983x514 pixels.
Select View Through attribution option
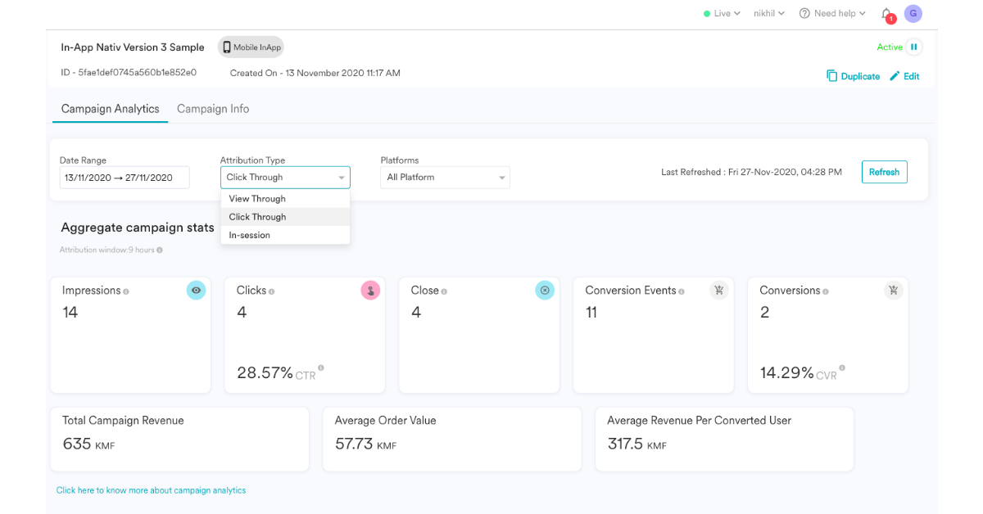[x=285, y=199]
